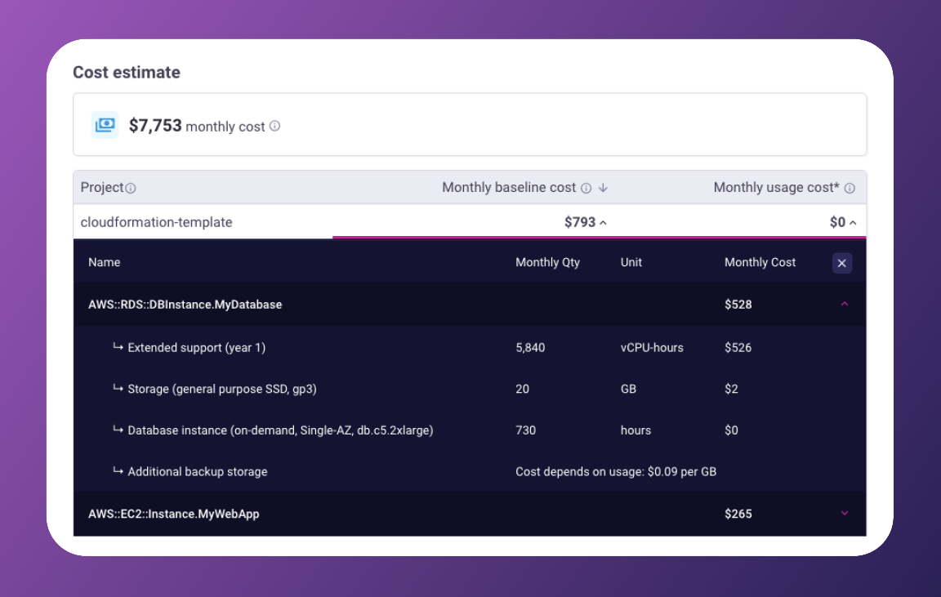Screen dimensions: 941x597
Task: Select the Extended support (year 1) line
Action: pos(196,348)
